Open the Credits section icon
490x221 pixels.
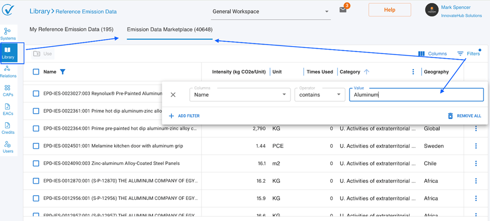8,128
